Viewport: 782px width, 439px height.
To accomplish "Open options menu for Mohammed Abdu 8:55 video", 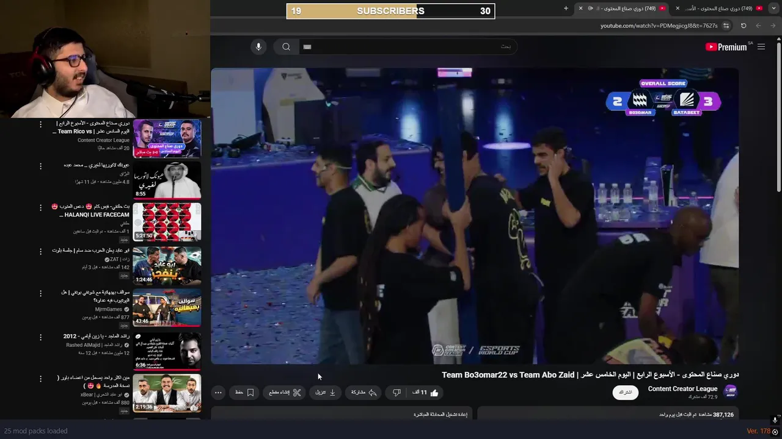I will pyautogui.click(x=41, y=166).
